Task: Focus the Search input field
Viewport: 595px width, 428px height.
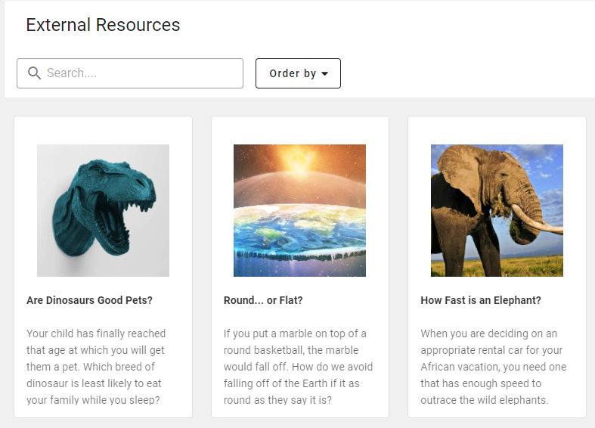Action: [x=130, y=73]
